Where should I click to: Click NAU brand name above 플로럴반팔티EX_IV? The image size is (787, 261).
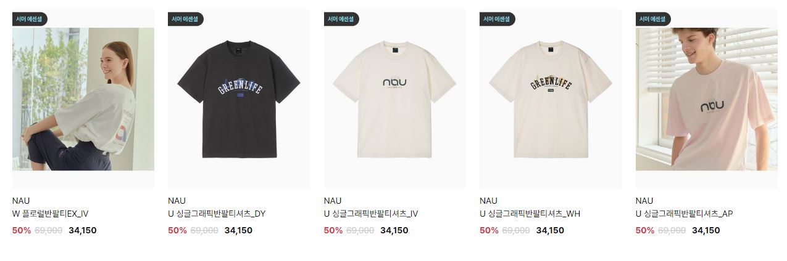(21, 201)
